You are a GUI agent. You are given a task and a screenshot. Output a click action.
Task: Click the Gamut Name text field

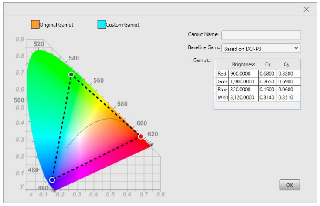click(261, 35)
